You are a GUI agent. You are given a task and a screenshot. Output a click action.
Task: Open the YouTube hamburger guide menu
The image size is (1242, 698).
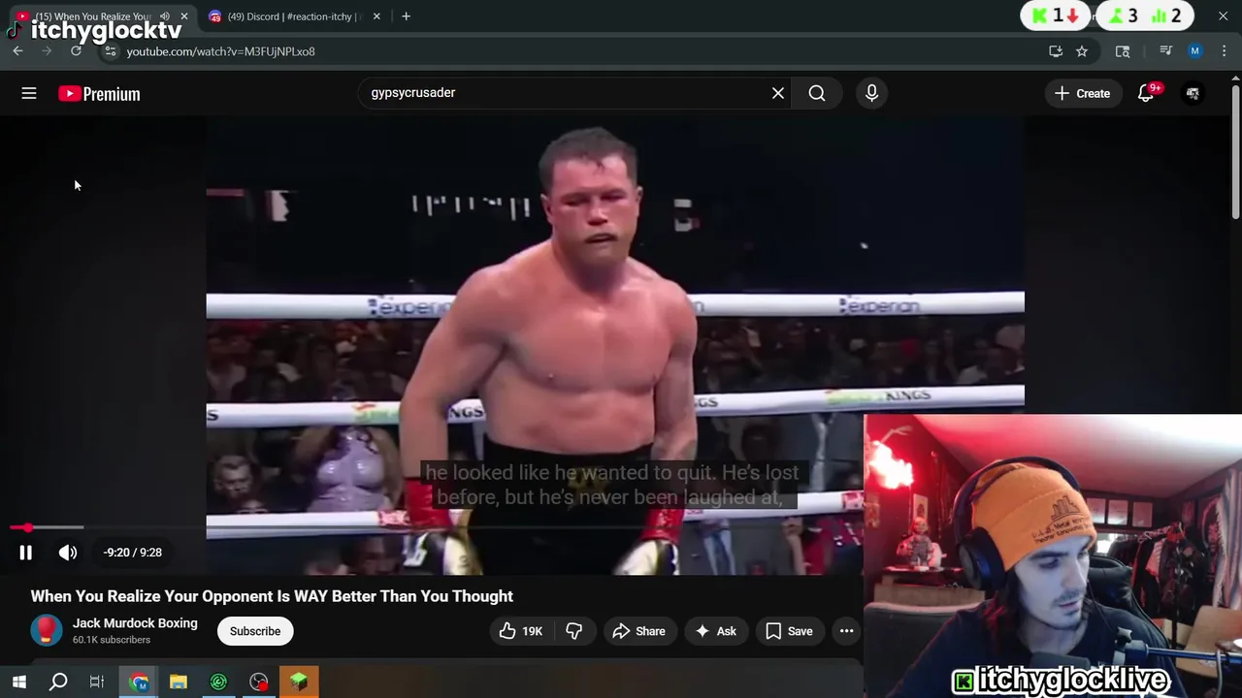29,93
